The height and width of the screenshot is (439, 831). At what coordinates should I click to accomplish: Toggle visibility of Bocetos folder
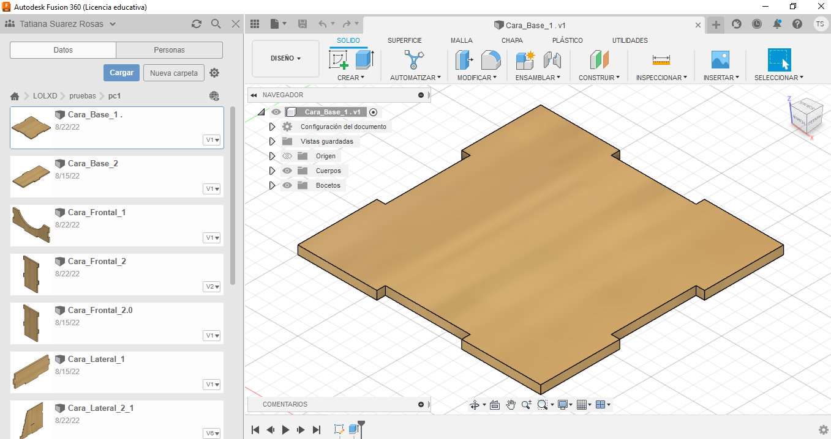(287, 185)
